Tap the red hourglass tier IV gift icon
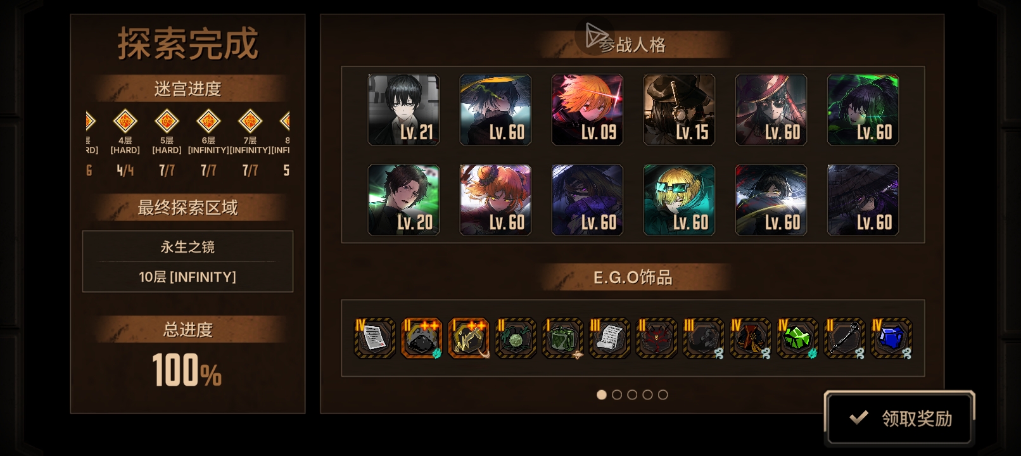Screen dimensions: 1021x456 pos(750,338)
